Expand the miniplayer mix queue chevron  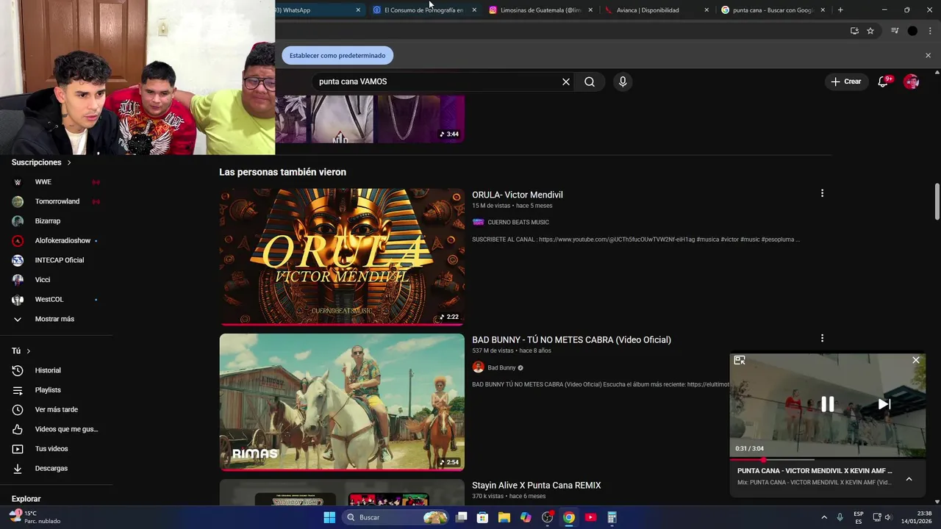point(909,479)
